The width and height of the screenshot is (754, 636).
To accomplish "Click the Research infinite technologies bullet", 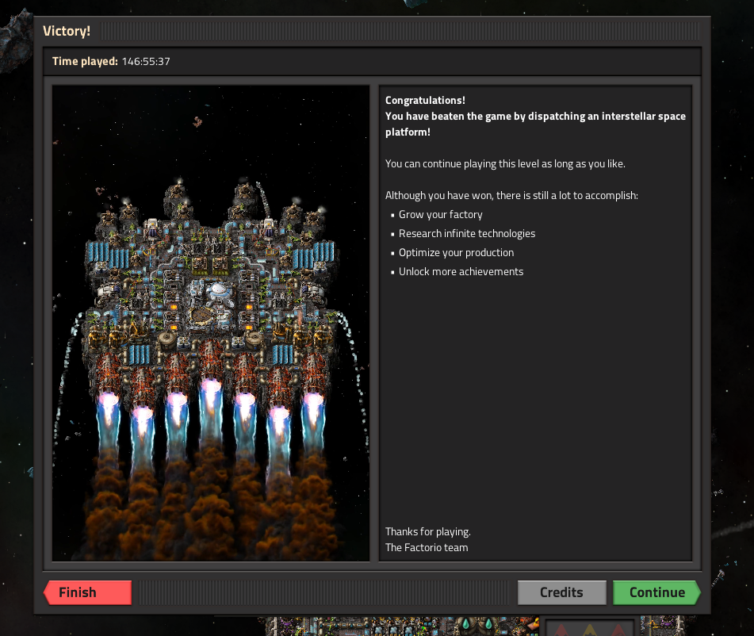I will tap(466, 233).
